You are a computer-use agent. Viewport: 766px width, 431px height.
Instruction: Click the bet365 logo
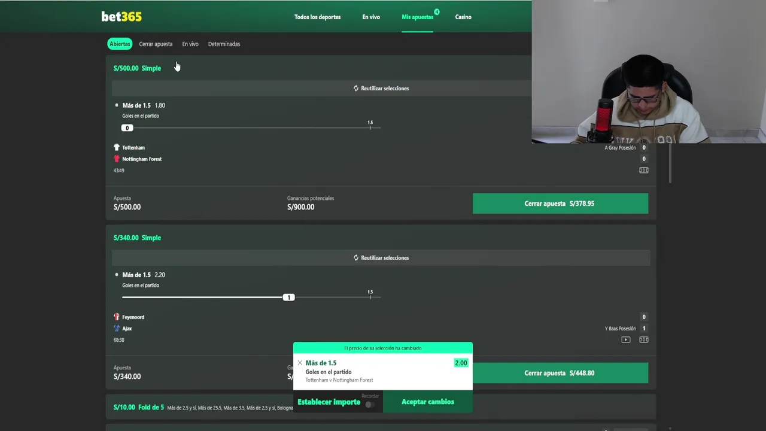tap(121, 17)
